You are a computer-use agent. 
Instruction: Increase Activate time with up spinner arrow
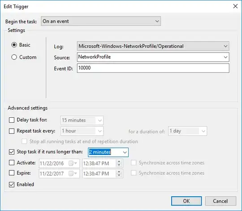tap(119, 161)
